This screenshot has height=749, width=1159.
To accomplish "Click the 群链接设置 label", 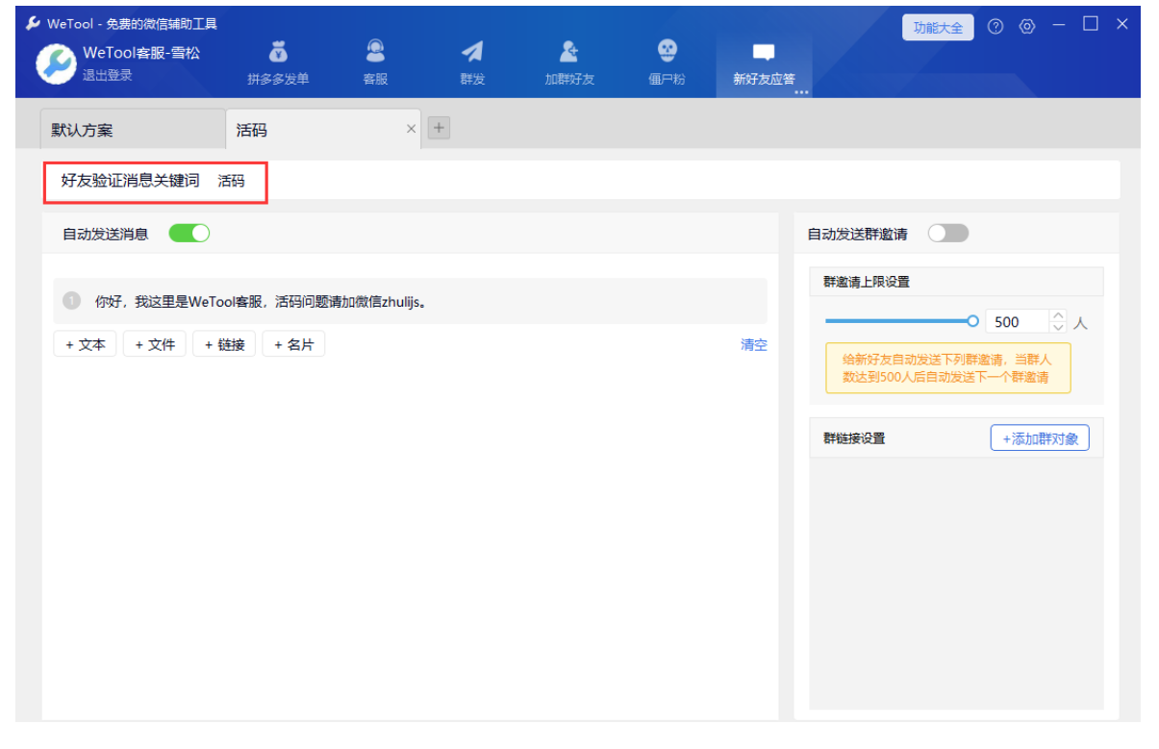I will tap(854, 438).
